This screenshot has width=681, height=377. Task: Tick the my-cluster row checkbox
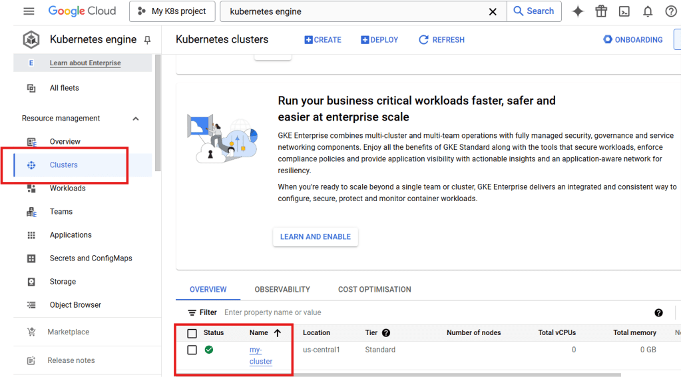[192, 350]
